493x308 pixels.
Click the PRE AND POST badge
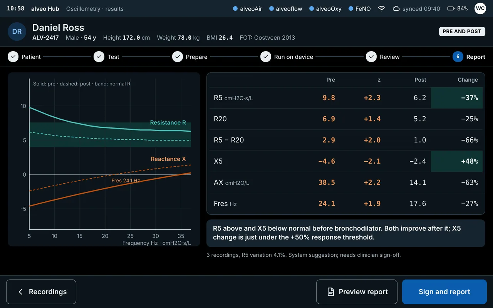click(x=462, y=32)
